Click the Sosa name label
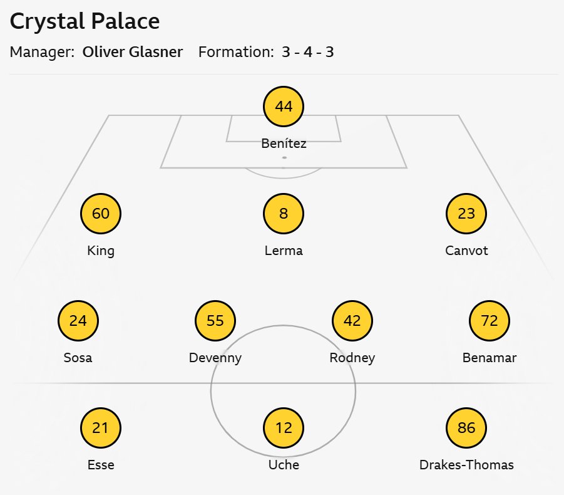This screenshot has width=564, height=495. 78,358
